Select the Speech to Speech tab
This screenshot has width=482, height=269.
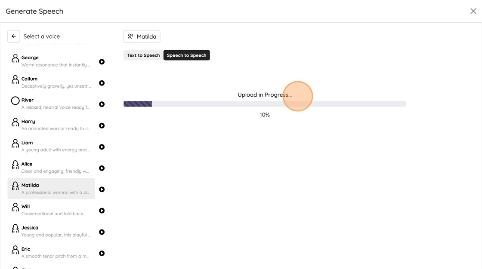[x=186, y=55]
